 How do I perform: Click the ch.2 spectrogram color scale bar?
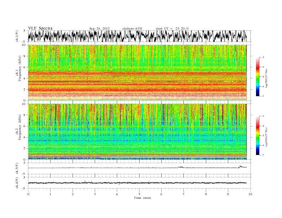click(x=257, y=135)
